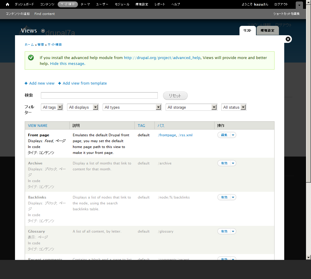Click 編集 button for Front page view
The width and height of the screenshot is (311, 279).
224,135
